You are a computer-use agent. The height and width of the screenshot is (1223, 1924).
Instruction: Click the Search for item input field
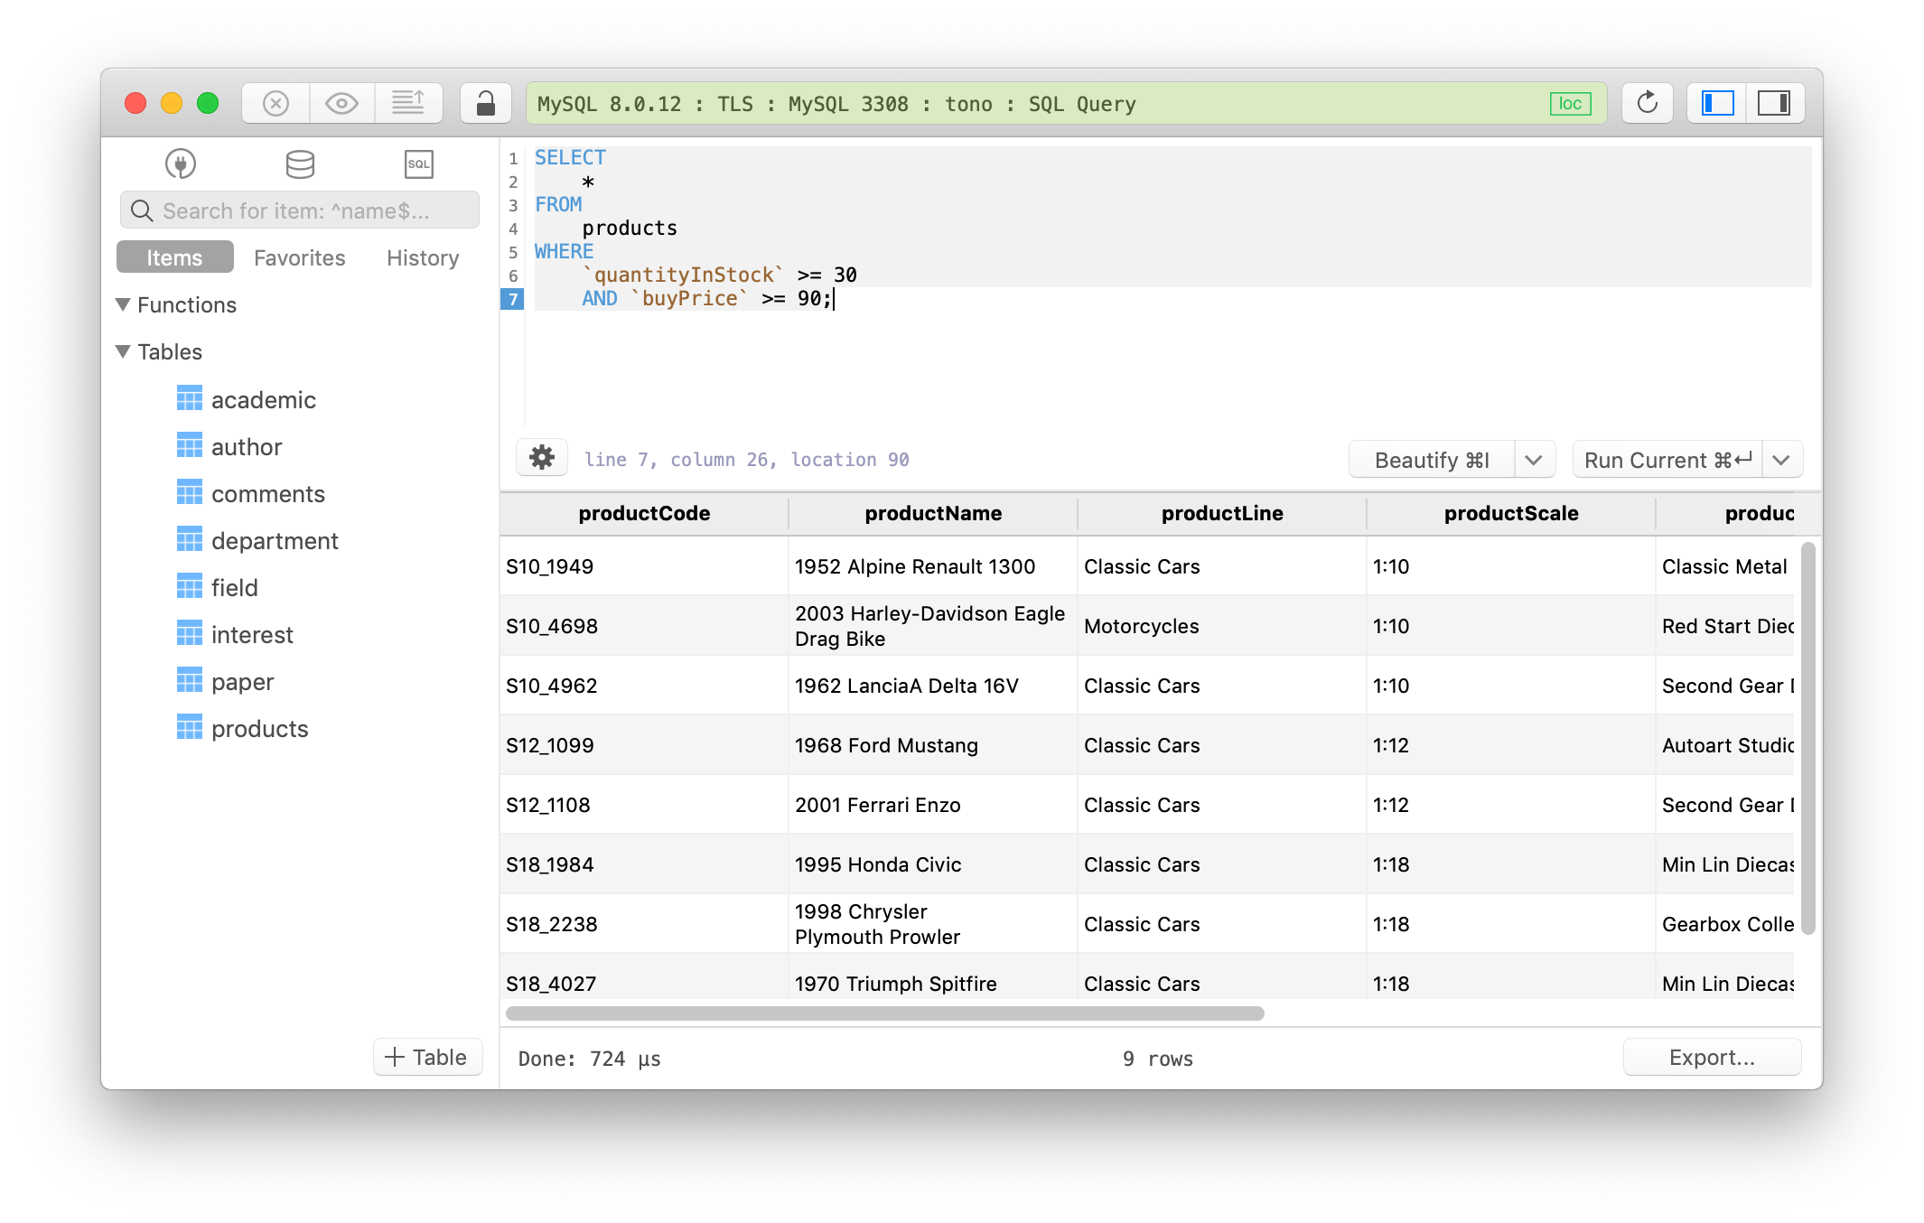(x=300, y=210)
